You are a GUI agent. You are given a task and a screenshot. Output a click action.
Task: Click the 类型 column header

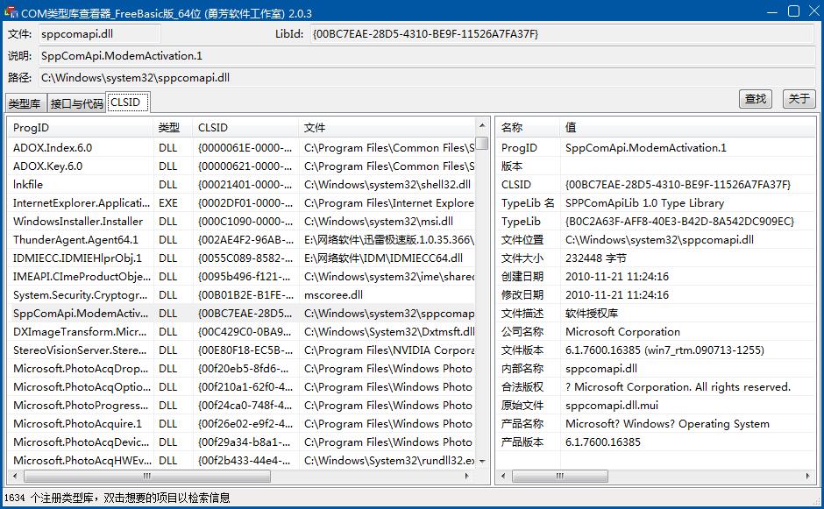point(172,127)
